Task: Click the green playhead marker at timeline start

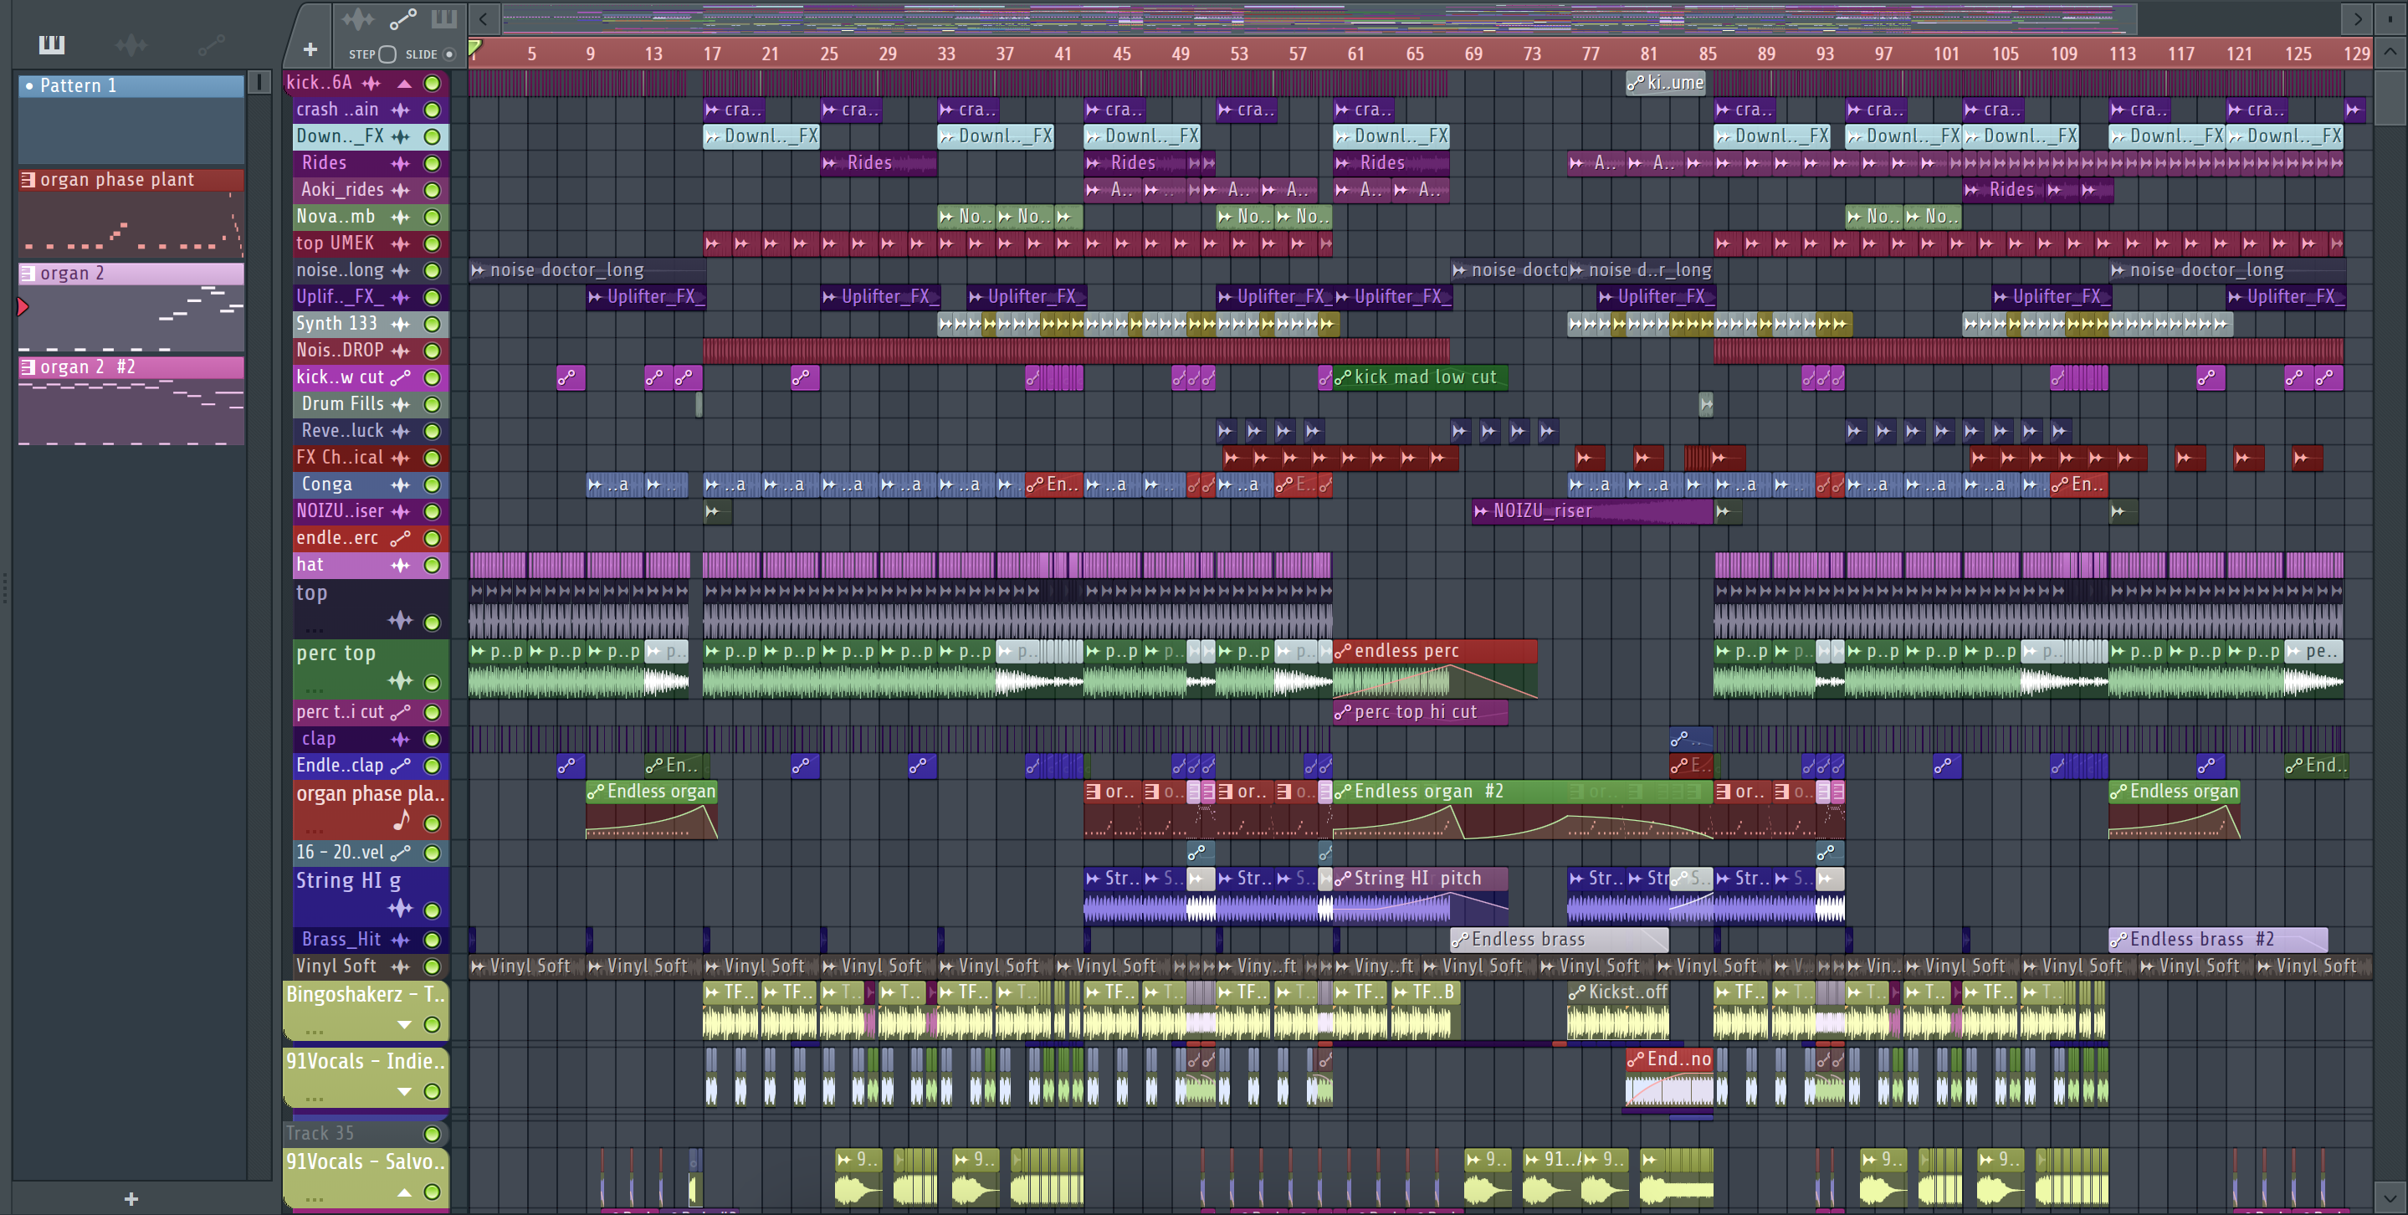Action: 475,48
